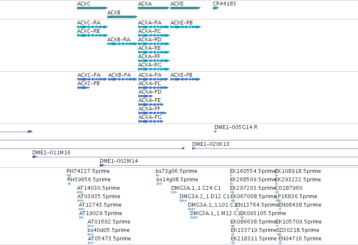Select the bs73g06.5prime EST glyph
The height and width of the screenshot is (245, 358).
[157, 175]
